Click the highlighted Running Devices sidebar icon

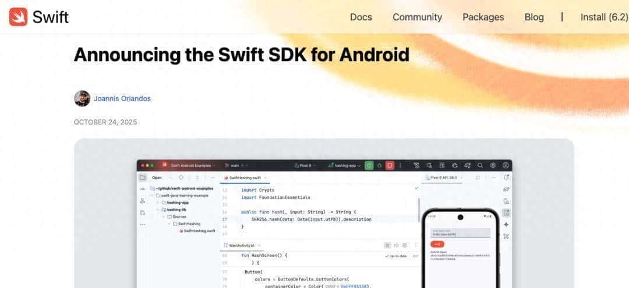506,213
